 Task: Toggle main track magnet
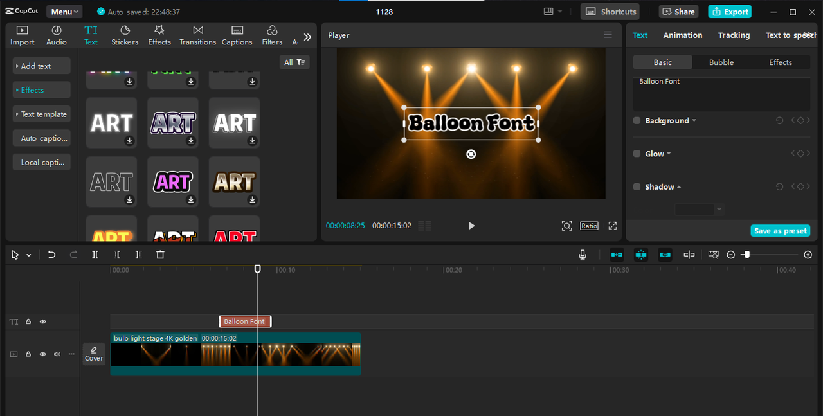[617, 255]
